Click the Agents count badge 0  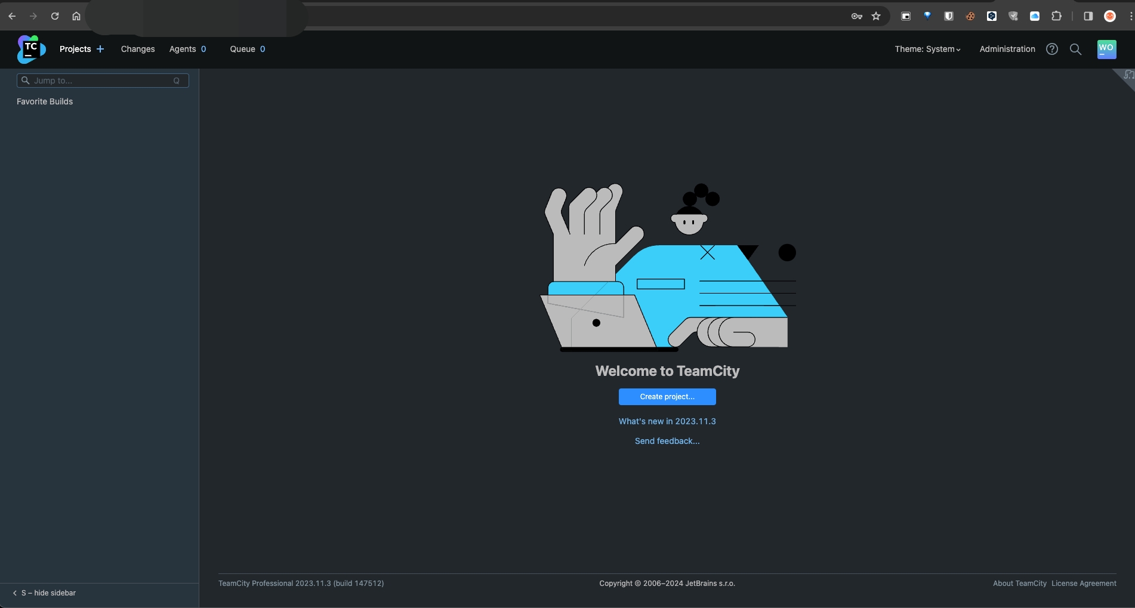(203, 49)
